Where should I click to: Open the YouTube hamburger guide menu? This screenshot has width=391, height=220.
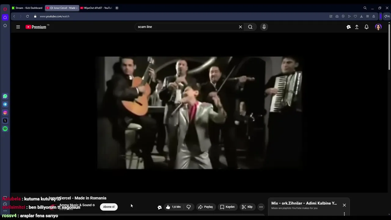18,27
